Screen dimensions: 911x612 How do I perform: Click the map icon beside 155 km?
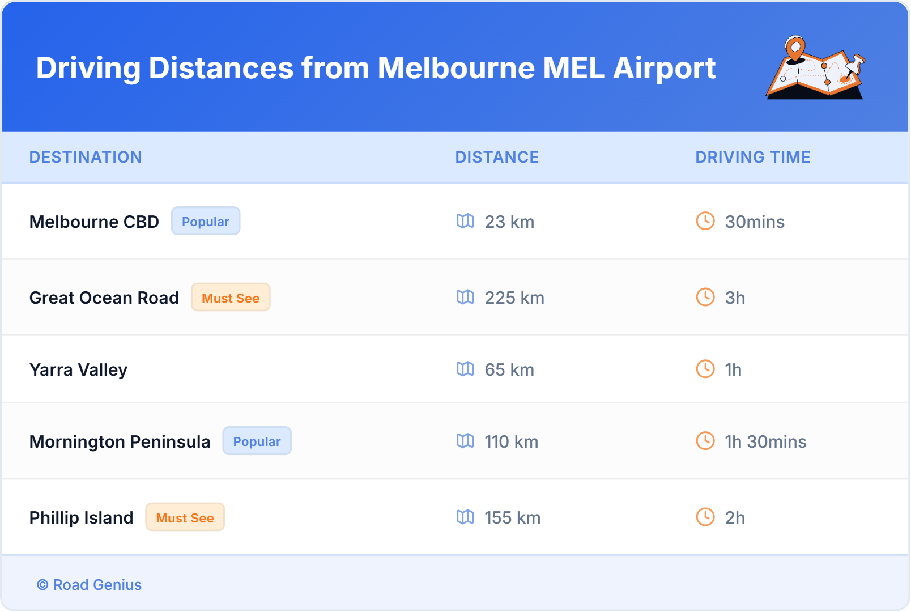465,517
